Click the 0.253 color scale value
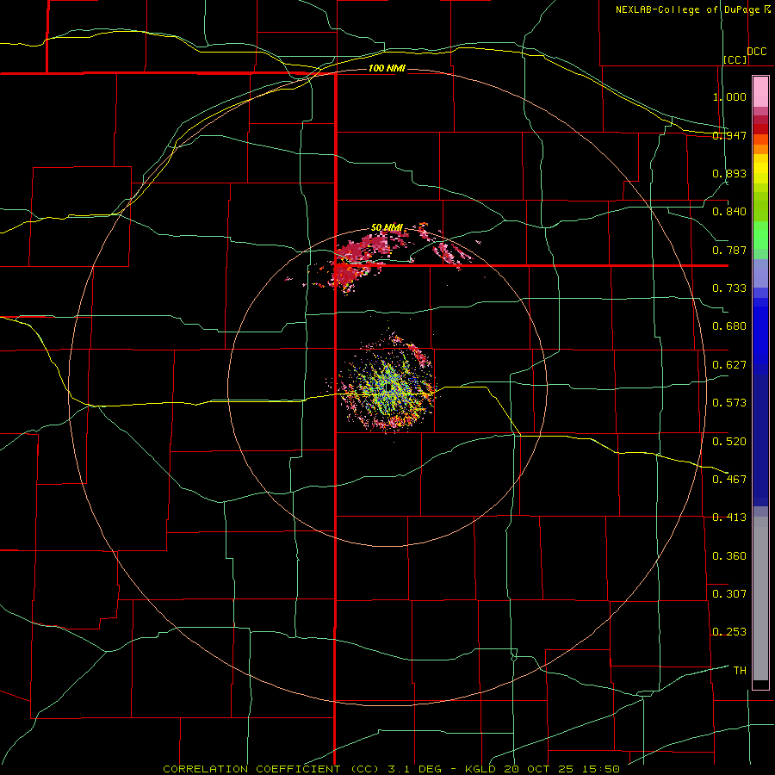The image size is (775, 775). (729, 632)
